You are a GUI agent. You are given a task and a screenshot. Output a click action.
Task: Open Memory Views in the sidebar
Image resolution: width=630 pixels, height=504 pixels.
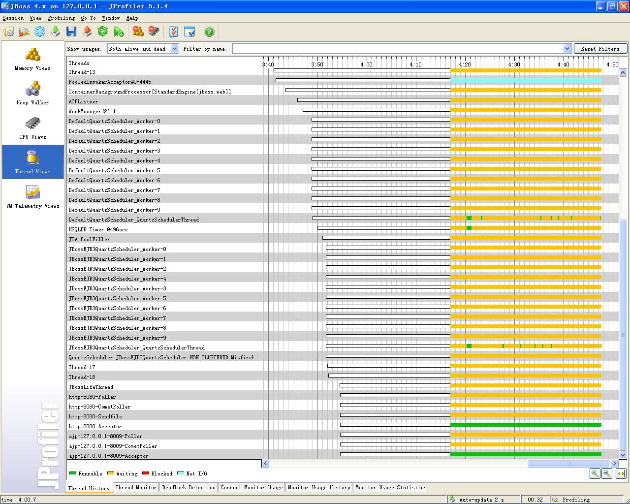click(x=32, y=59)
